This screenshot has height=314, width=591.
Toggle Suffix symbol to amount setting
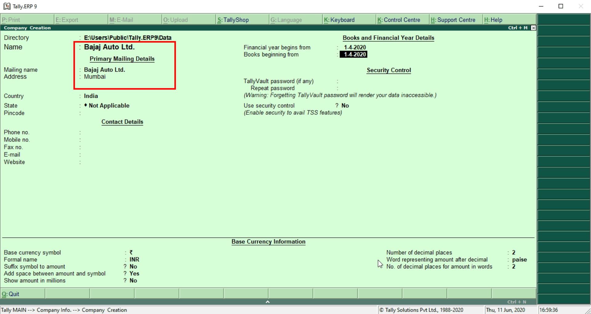[133, 267]
